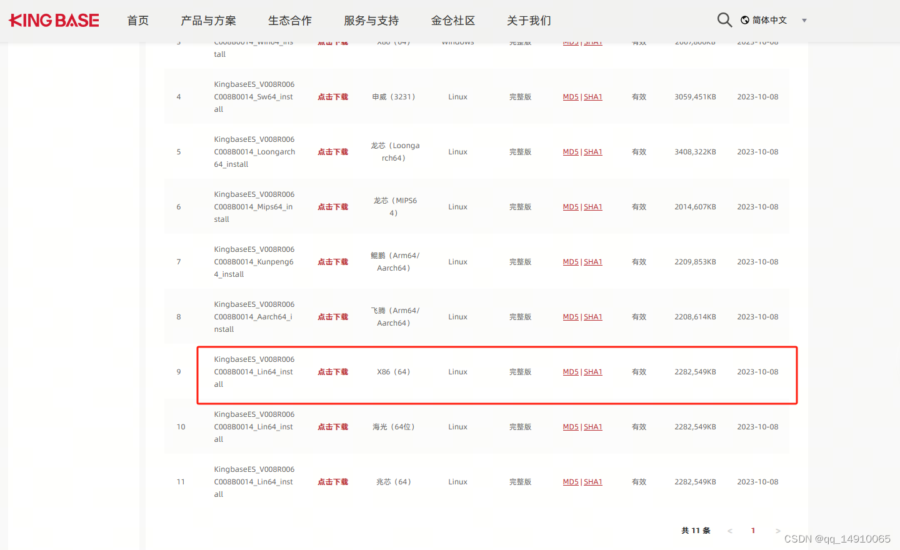Click the globe language icon
The image size is (900, 550).
[745, 20]
